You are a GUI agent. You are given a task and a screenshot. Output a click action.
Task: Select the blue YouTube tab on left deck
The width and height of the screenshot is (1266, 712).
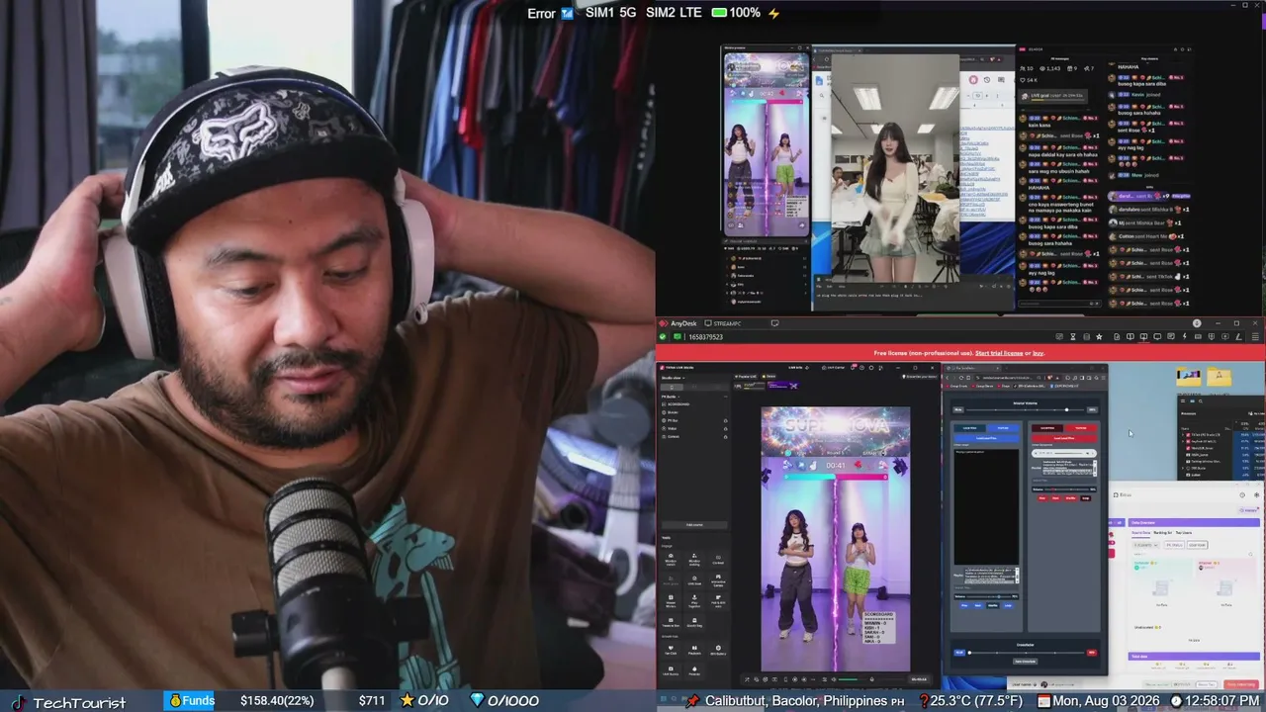pos(1002,428)
